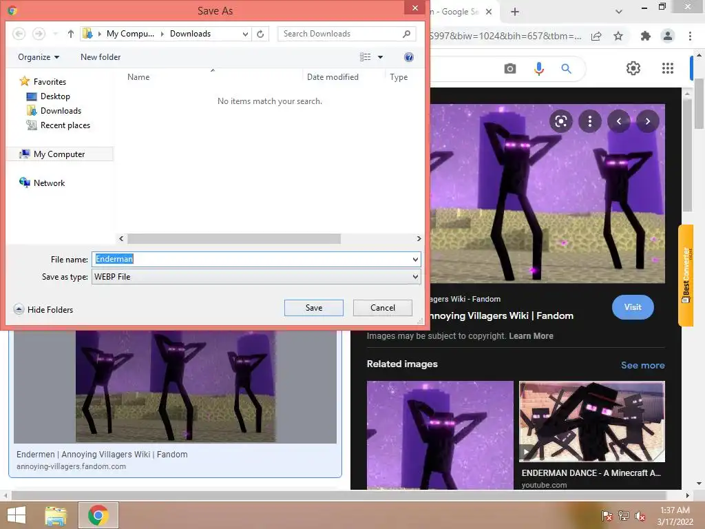Screen dimensions: 705x529
Task: Open Save As dialog help
Action: (x=409, y=57)
